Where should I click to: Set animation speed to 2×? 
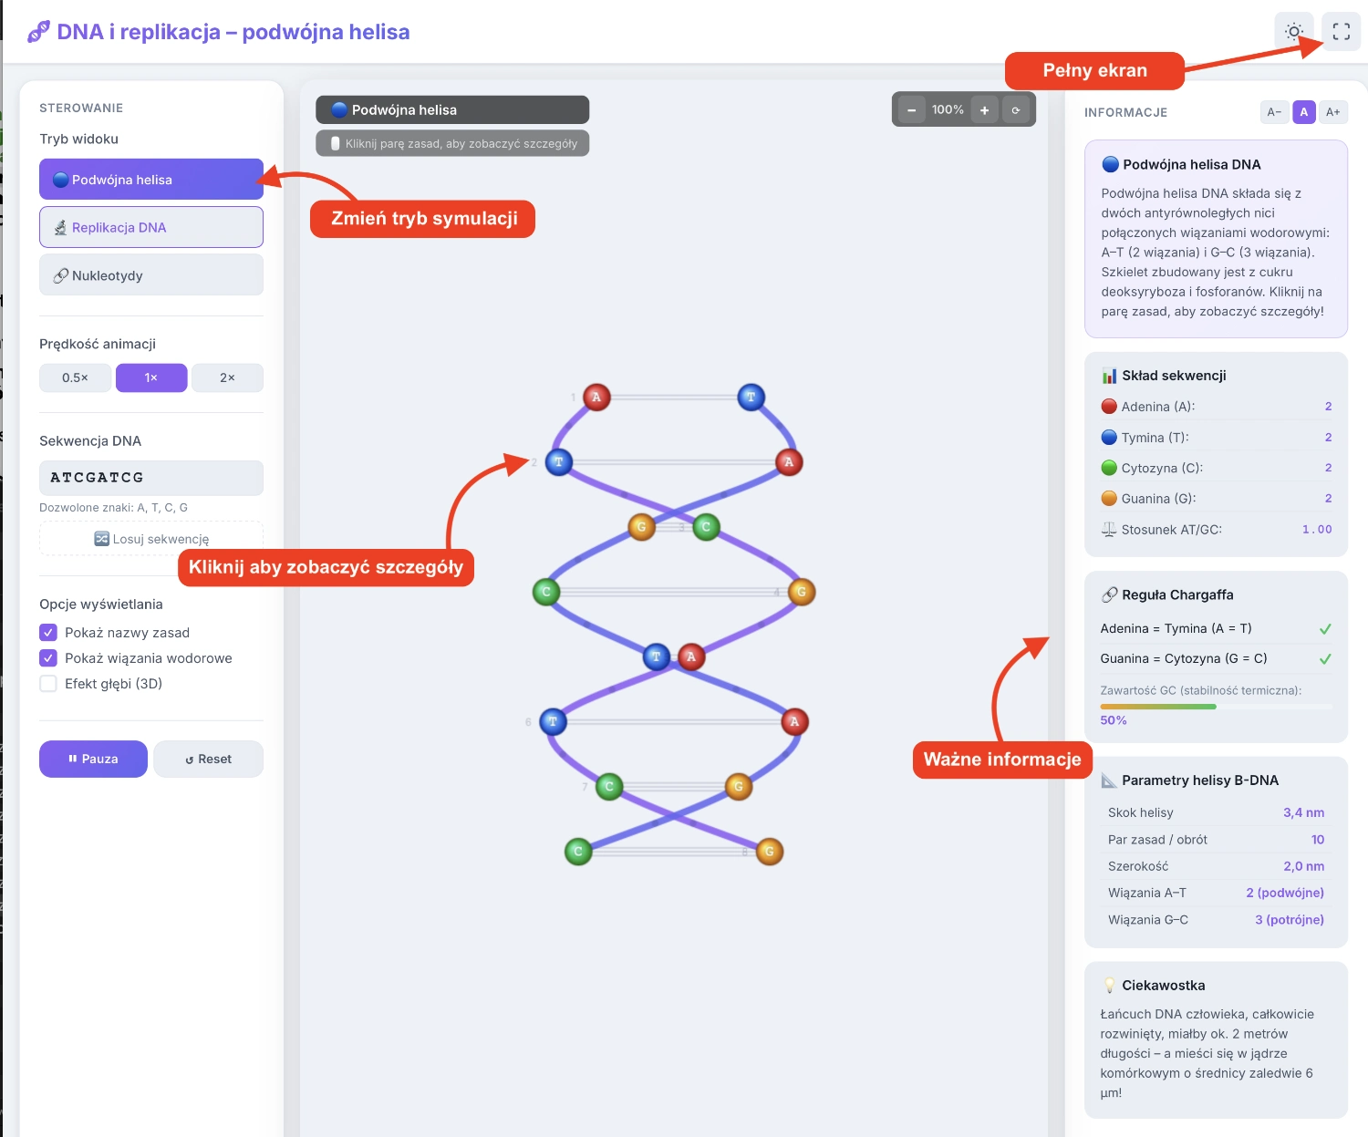click(x=227, y=377)
